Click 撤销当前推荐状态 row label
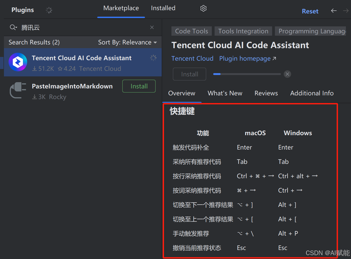 pos(197,248)
